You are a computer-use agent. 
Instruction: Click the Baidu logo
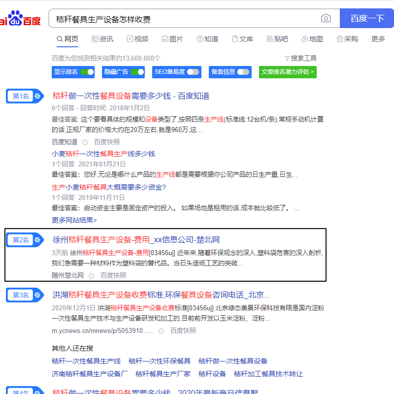tap(20, 18)
